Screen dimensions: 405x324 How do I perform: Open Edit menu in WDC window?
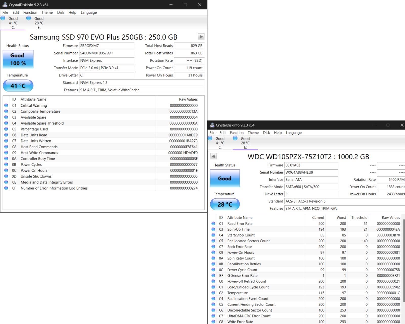tap(223, 133)
